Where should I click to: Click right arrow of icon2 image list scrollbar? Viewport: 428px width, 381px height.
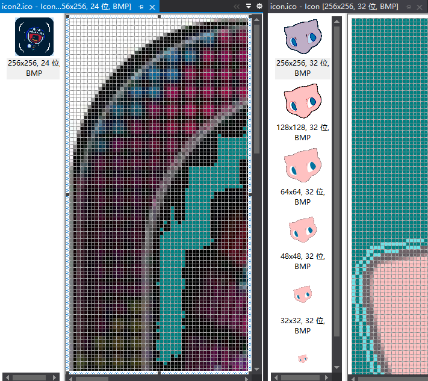pos(55,377)
